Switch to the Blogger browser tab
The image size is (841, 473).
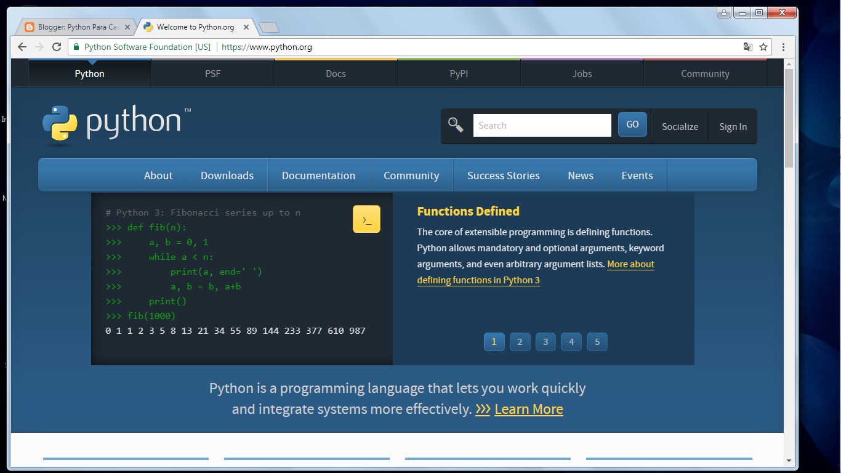[x=74, y=26]
